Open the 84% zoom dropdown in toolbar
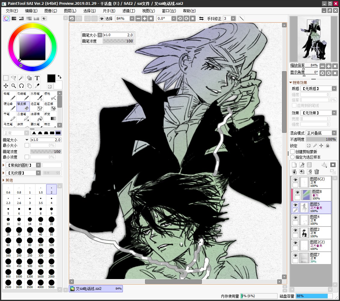This screenshot has width=340, height=301. 132,19
